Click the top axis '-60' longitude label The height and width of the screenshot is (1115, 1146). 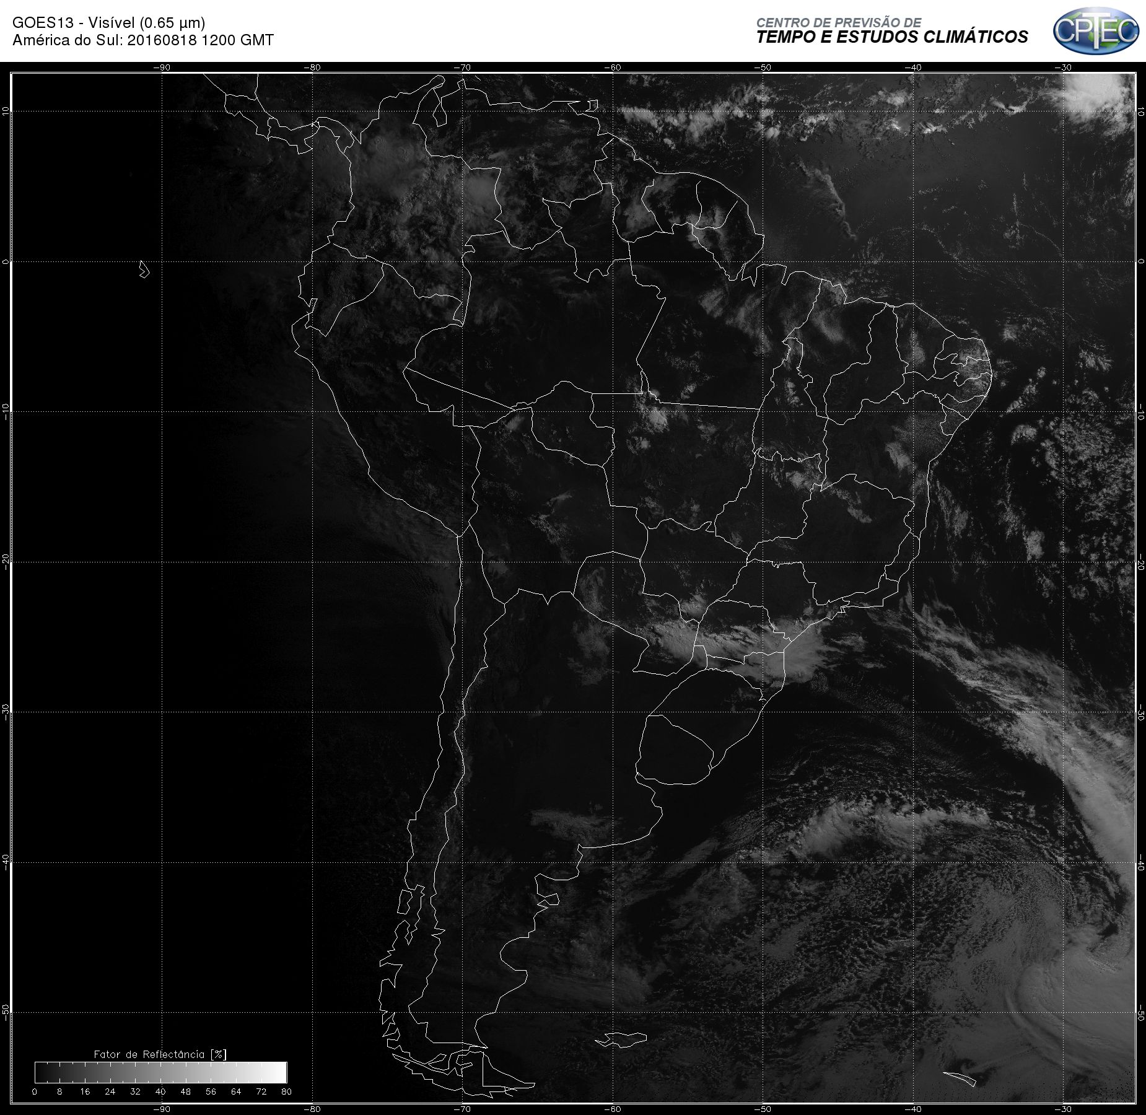(613, 68)
